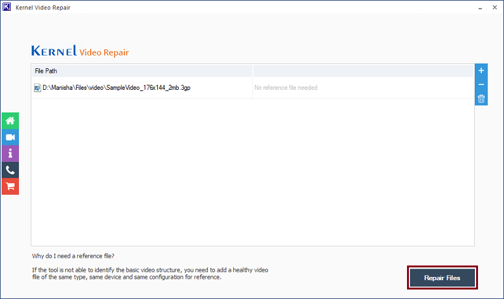Open the purple info sidebar icon
504x299 pixels.
[10, 154]
